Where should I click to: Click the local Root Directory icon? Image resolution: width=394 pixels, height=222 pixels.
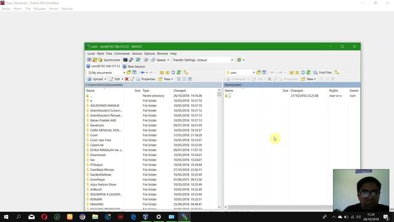tap(167, 73)
